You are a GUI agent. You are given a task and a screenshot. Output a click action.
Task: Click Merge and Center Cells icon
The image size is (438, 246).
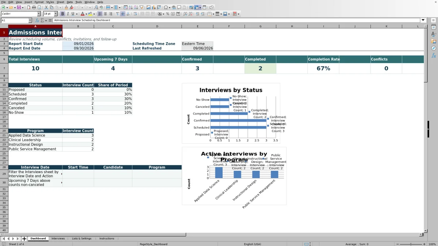click(x=142, y=14)
